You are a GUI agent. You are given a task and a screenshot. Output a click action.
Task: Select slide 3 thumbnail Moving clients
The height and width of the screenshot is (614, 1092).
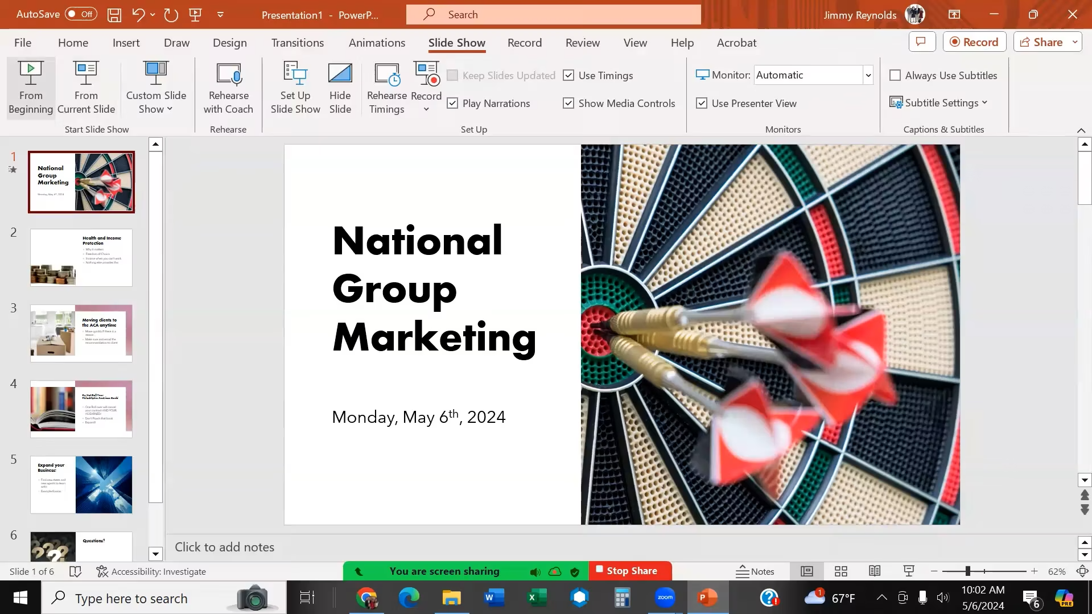point(81,333)
